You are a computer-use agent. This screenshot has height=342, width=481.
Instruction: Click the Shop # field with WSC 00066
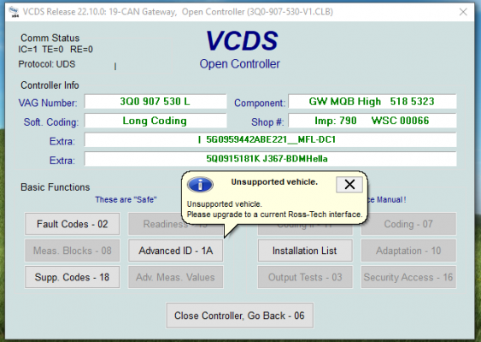point(372,121)
